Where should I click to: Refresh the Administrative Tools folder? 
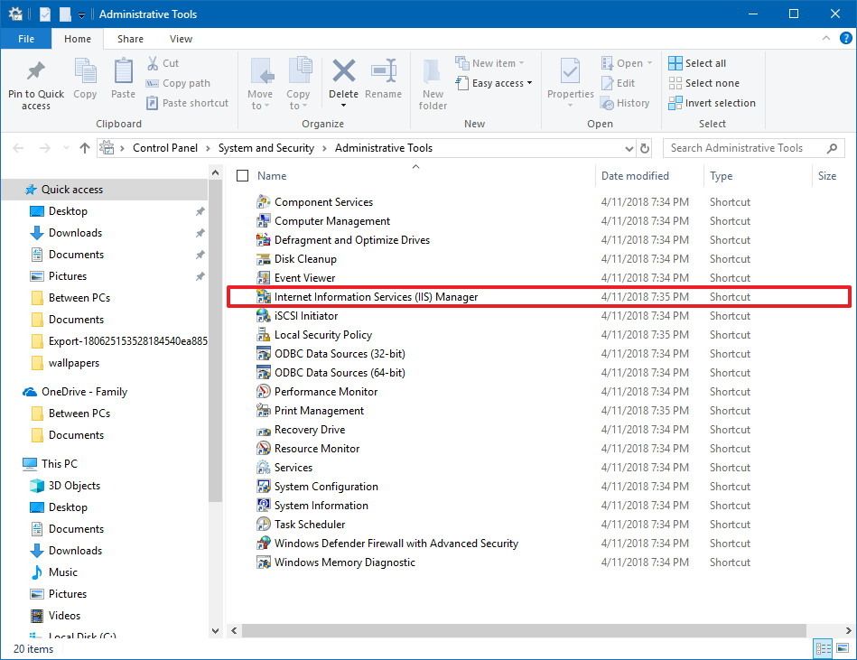(x=645, y=148)
